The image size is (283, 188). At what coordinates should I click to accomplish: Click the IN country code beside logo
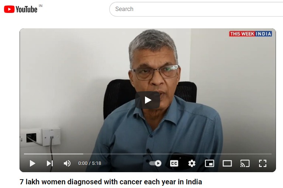click(x=41, y=6)
